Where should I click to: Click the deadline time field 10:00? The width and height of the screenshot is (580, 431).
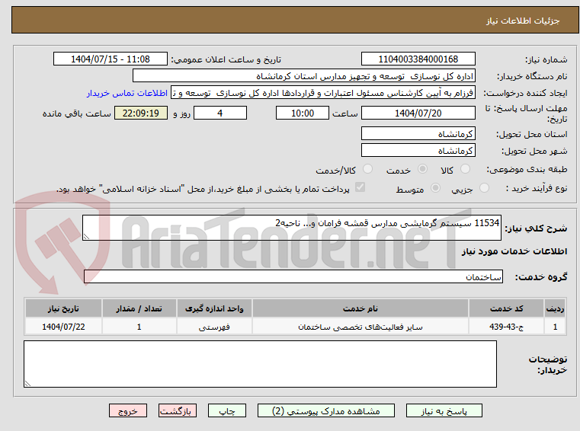(303, 113)
